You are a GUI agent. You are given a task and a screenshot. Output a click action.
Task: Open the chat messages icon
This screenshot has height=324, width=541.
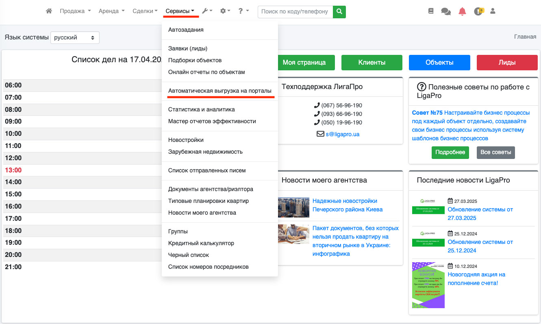(x=446, y=12)
